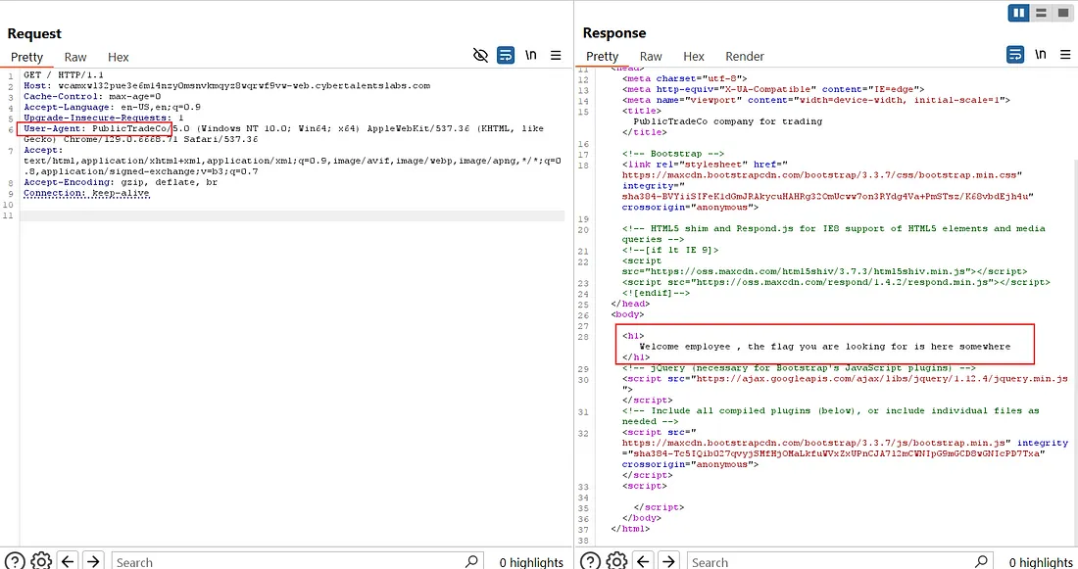Switch Request view to the Raw tab
1078x569 pixels.
(75, 57)
